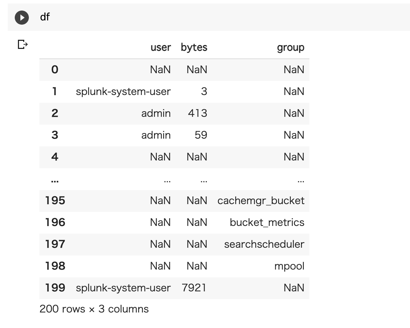
Task: Click the admin value in row 2
Action: click(x=156, y=113)
